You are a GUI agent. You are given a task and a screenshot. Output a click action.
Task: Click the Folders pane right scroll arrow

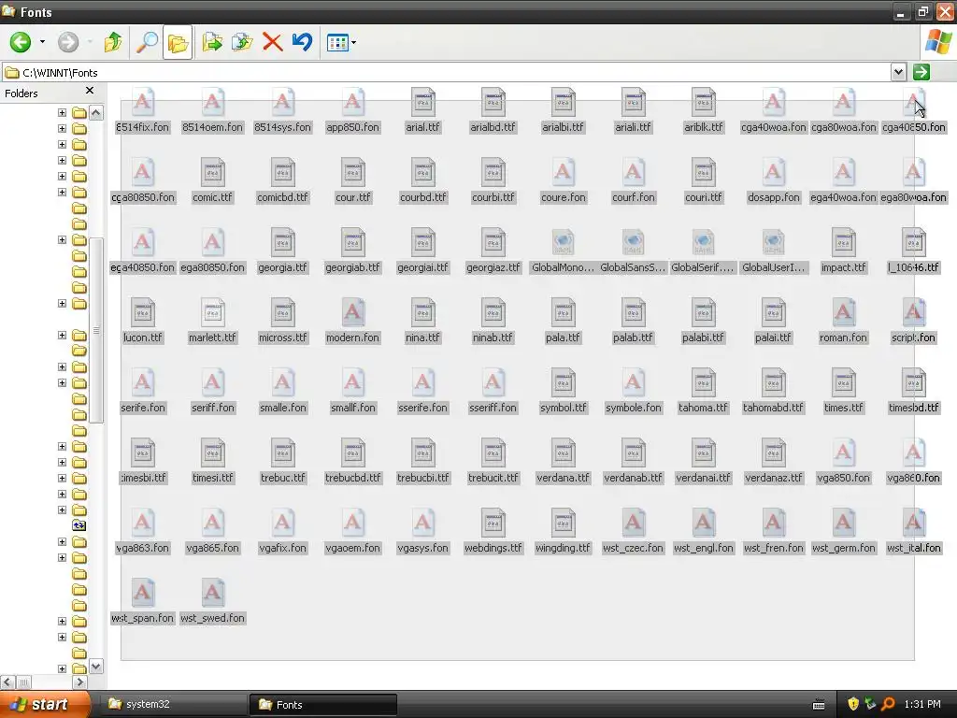pyautogui.click(x=80, y=682)
